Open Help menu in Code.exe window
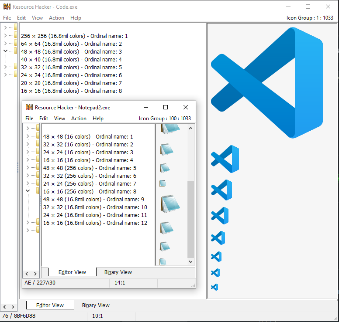The width and height of the screenshot is (339, 322). coord(76,18)
